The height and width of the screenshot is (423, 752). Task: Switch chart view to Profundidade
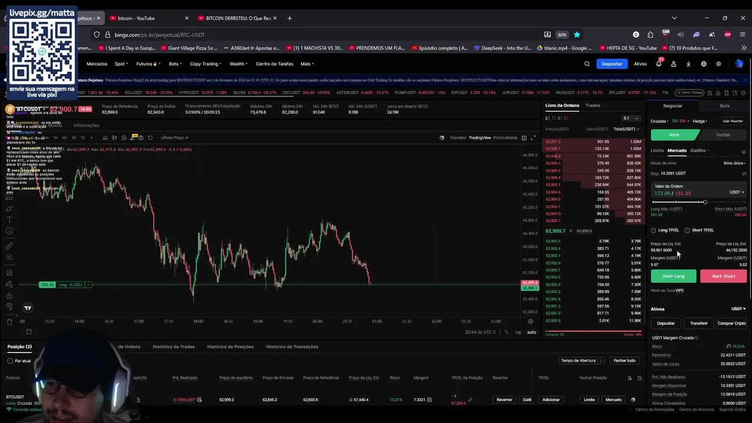point(505,137)
